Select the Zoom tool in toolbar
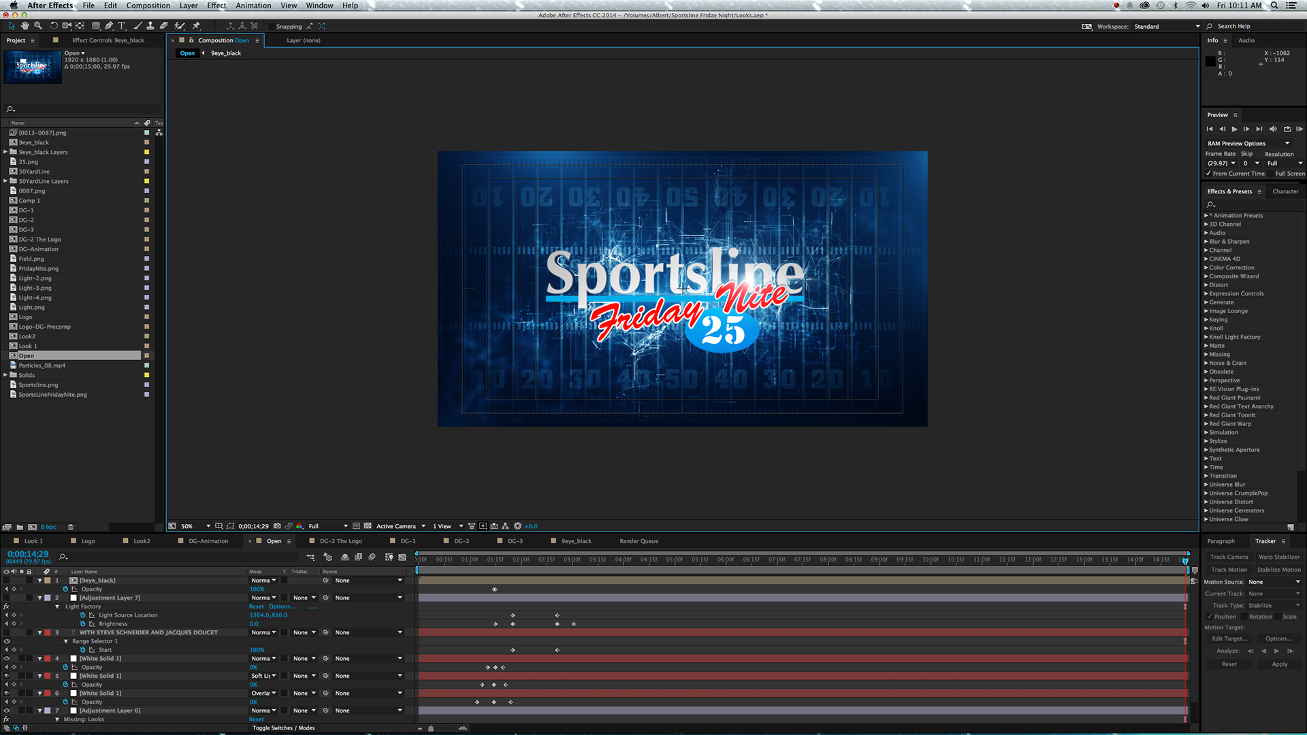This screenshot has width=1307, height=735. click(38, 26)
